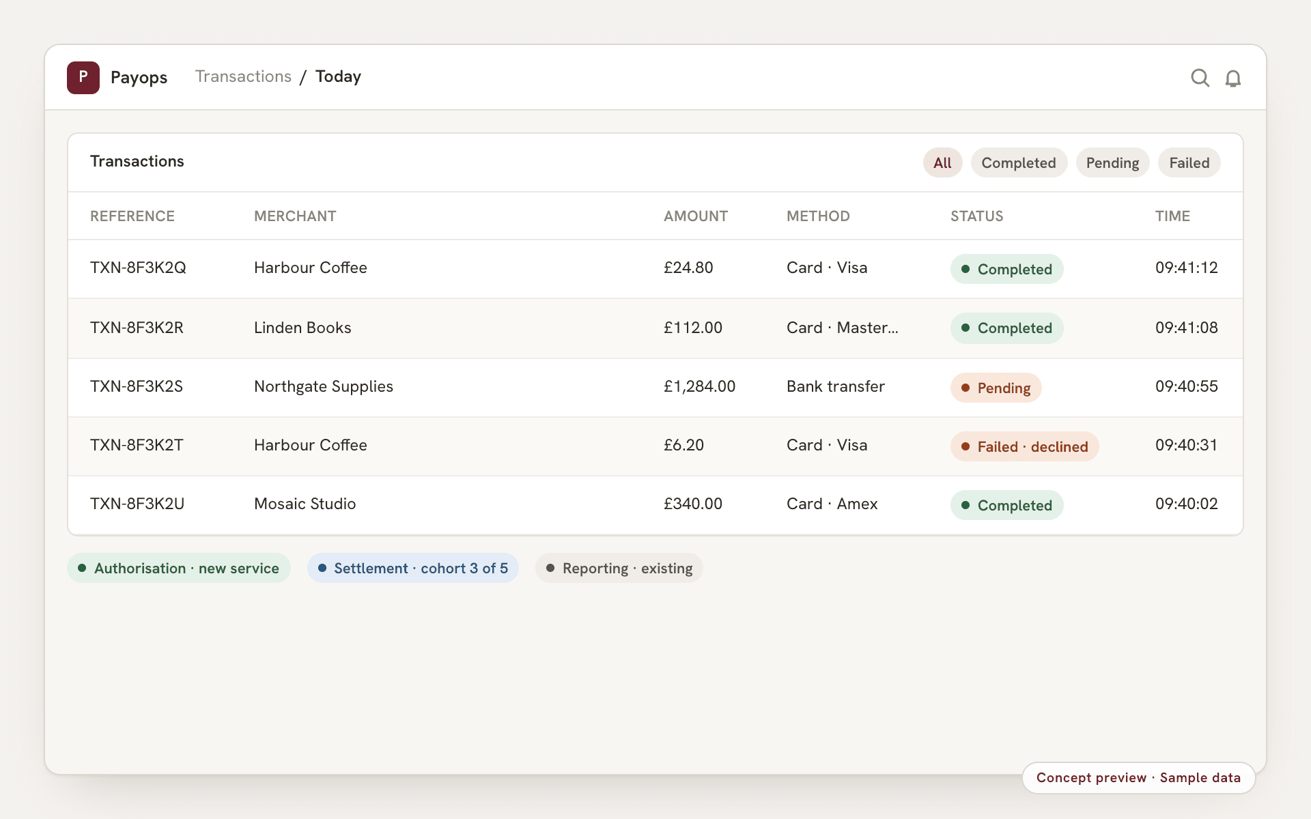
Task: Click the £6.20 amount
Action: point(683,445)
